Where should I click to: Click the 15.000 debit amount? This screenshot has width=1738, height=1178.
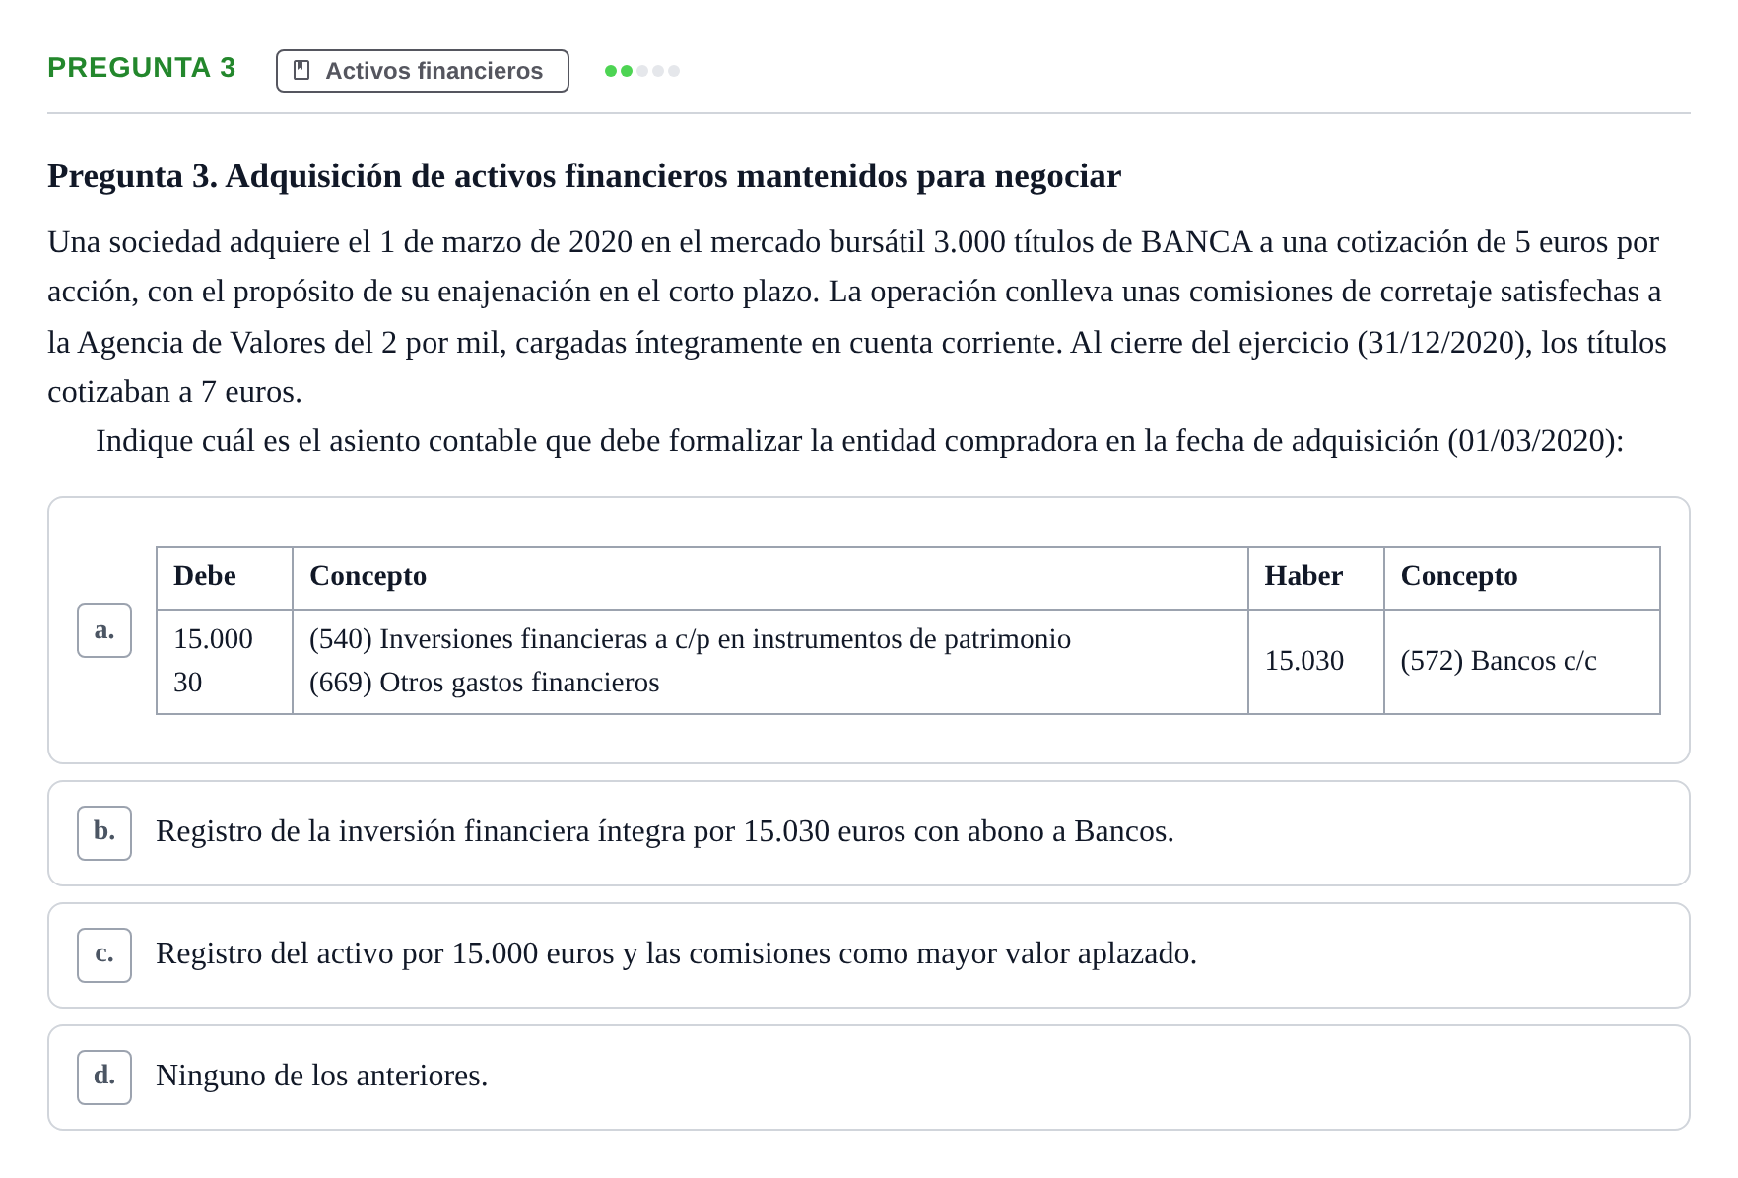click(x=213, y=639)
